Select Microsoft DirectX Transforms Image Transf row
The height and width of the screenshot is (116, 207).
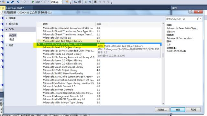pos(99,34)
